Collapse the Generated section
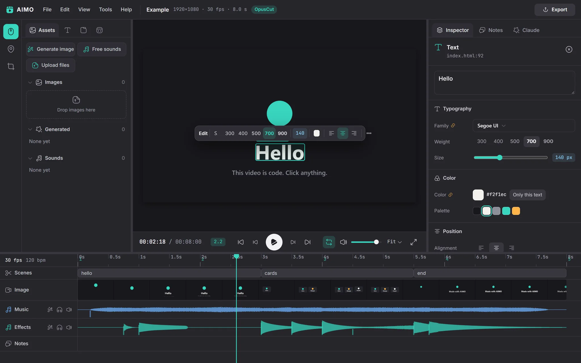 [30, 129]
